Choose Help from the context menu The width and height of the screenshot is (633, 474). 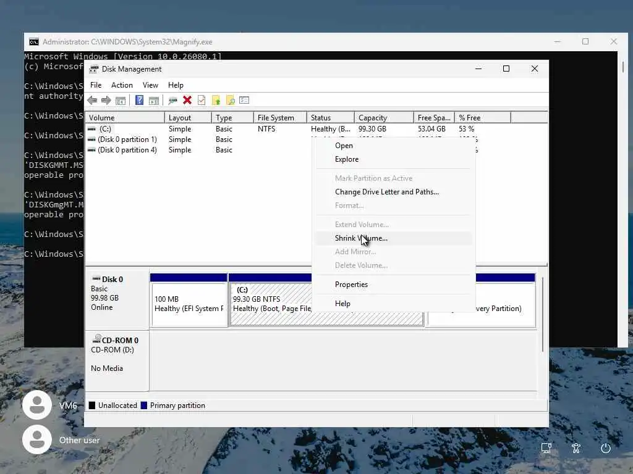(x=394, y=304)
